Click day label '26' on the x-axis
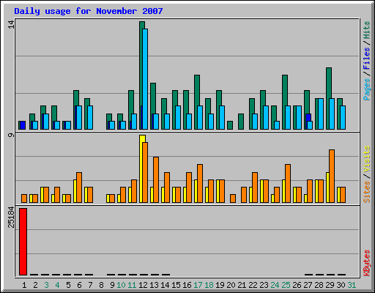 297,285
